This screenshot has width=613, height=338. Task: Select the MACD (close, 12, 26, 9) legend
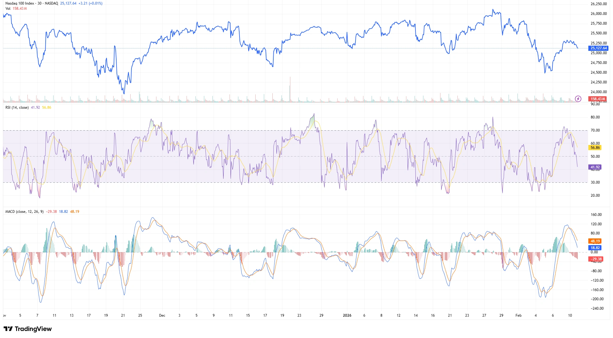pyautogui.click(x=24, y=212)
